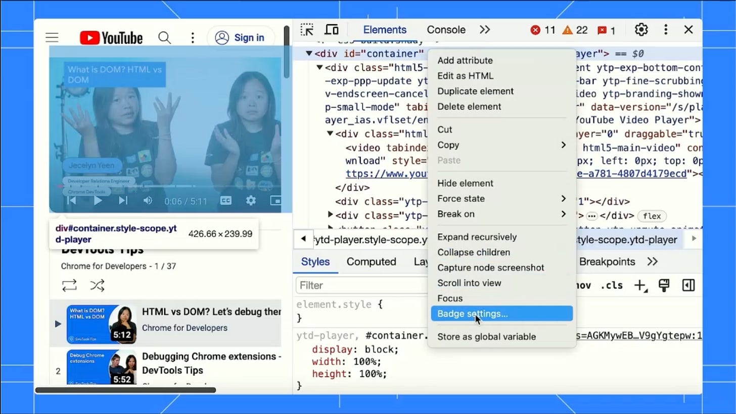This screenshot has width=736, height=414.
Task: Select the Styles tab
Action: click(315, 262)
